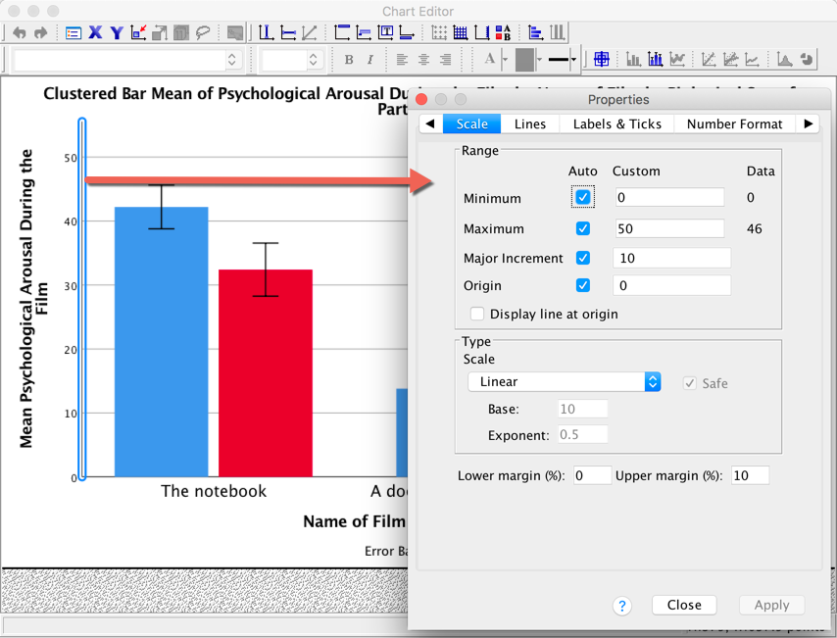Expand the line style dropdown arrow
Viewport: 837px width, 638px height.
click(574, 60)
